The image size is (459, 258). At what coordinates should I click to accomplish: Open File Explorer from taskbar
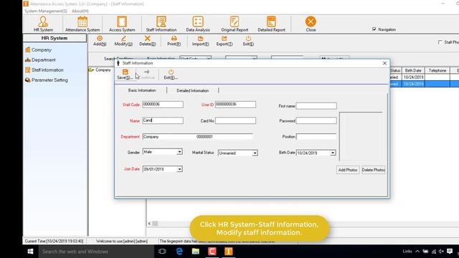[196, 252]
